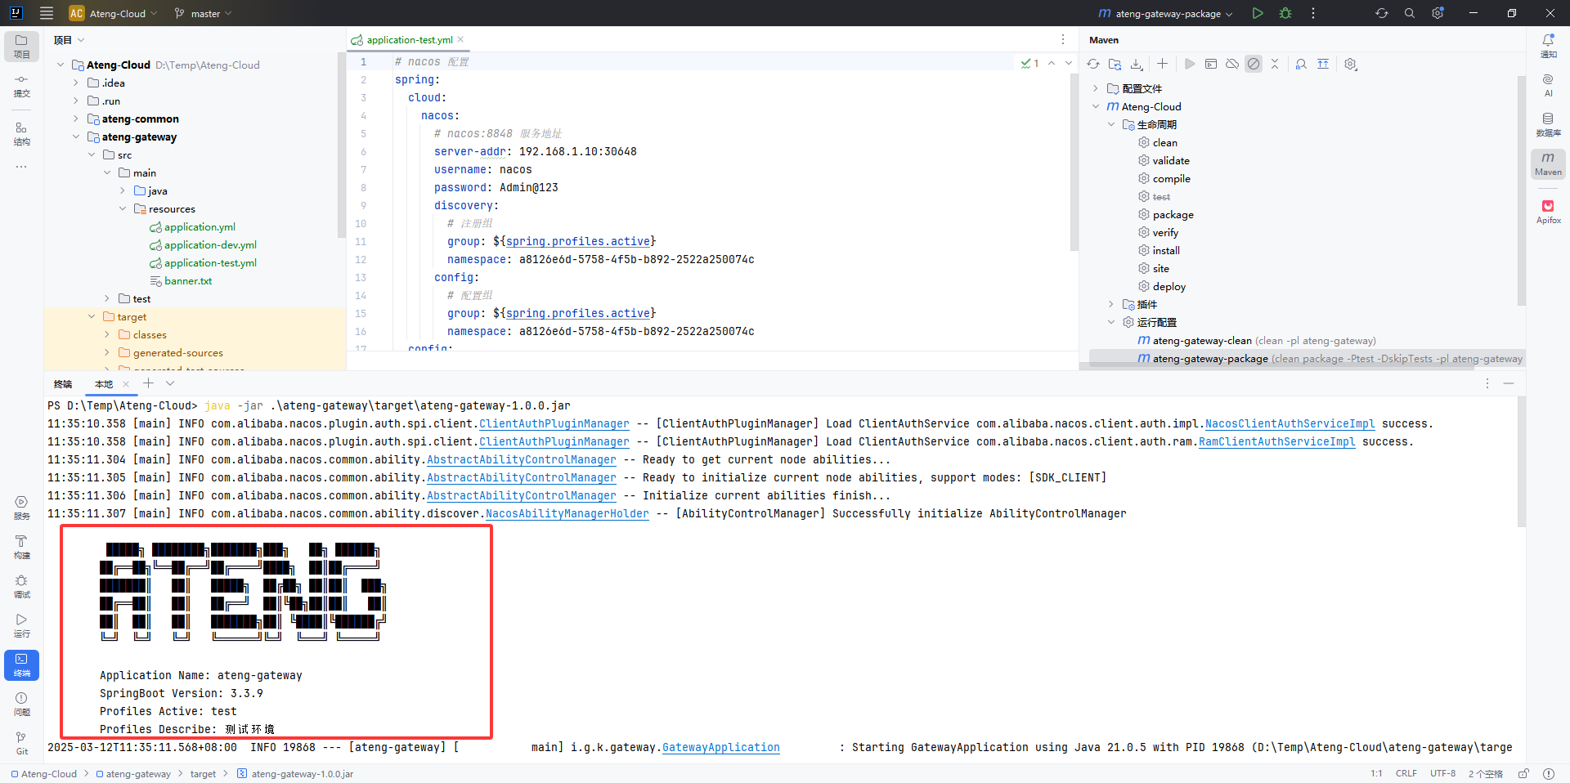1570x783 pixels.
Task: Open the GatewayApplication link in terminal
Action: pyautogui.click(x=720, y=747)
